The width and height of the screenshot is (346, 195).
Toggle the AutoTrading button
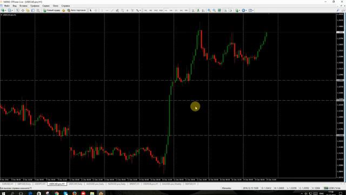[x=76, y=10]
